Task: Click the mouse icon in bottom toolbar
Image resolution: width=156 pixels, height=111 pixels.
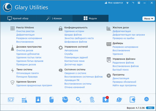Action: (51, 99)
